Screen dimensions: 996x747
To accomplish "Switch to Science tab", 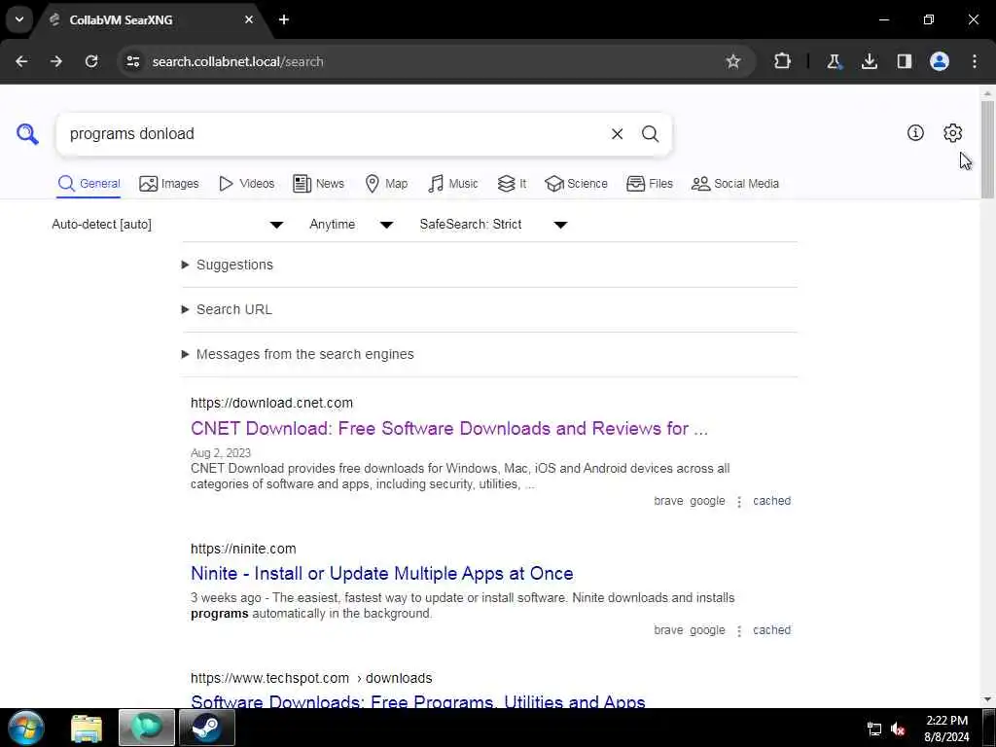I will pos(576,184).
